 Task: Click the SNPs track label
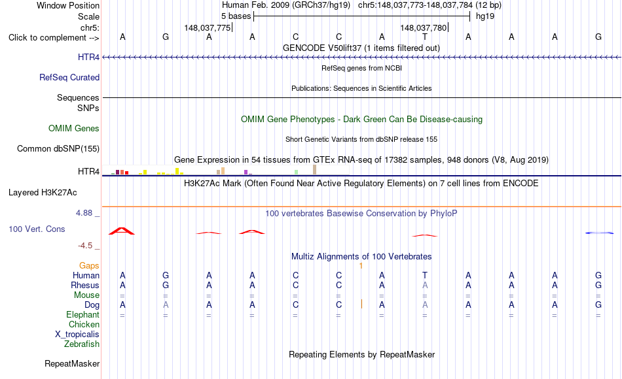click(88, 108)
